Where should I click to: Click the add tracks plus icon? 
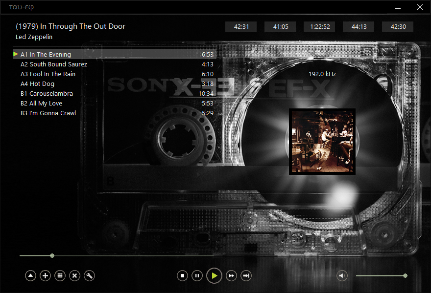pos(45,276)
